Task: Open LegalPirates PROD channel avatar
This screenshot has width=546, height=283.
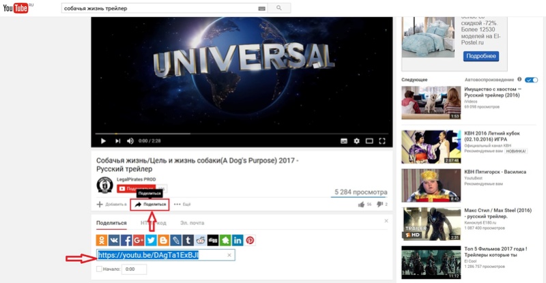Action: click(105, 185)
